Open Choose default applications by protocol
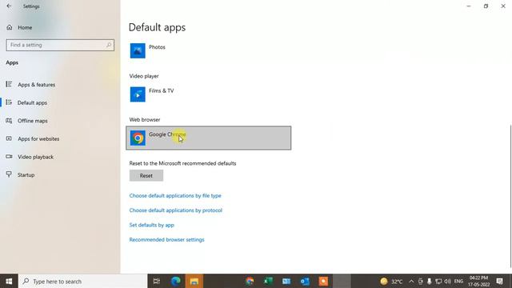Screen dimensions: 512x288 [x=176, y=210]
